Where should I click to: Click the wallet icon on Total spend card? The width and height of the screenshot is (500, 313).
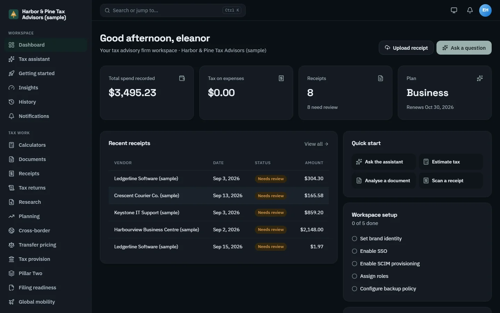coord(182,78)
